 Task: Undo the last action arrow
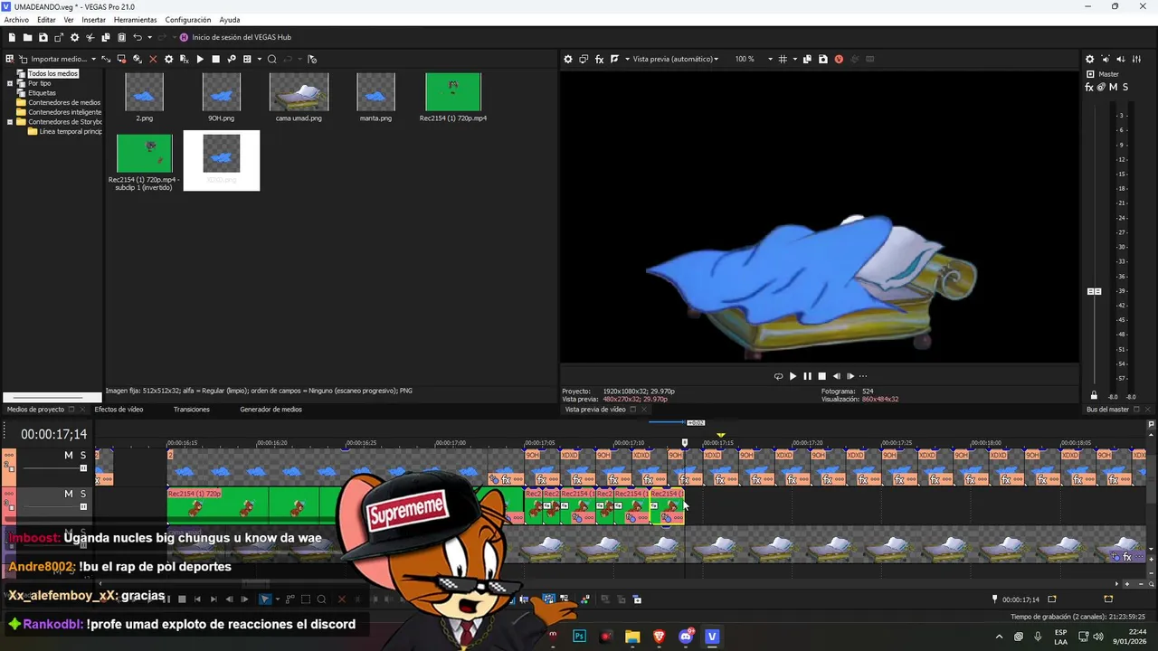(x=138, y=37)
